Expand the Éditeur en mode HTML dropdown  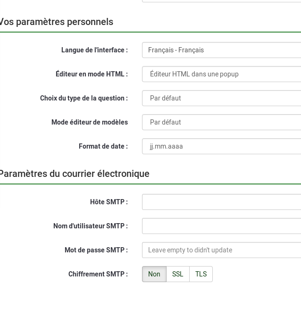pos(221,74)
